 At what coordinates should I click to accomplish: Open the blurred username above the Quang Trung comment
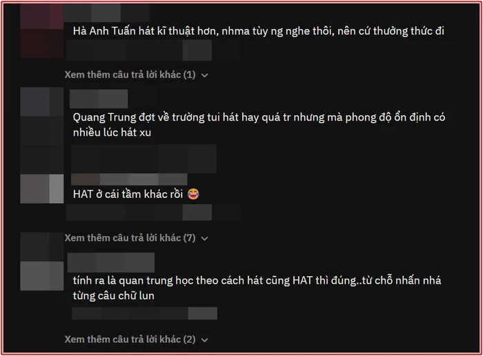click(99, 99)
